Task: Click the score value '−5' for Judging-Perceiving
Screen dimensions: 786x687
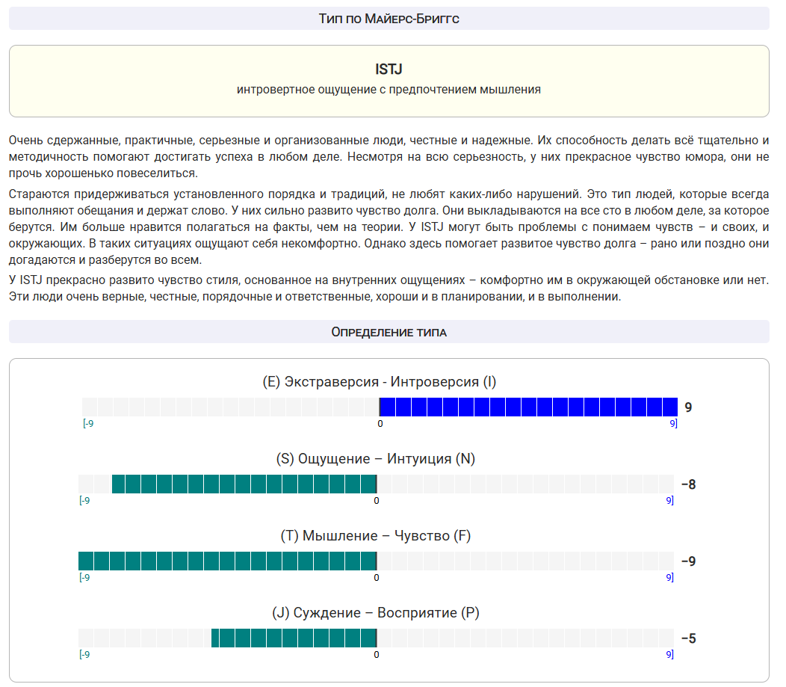Action: [688, 638]
